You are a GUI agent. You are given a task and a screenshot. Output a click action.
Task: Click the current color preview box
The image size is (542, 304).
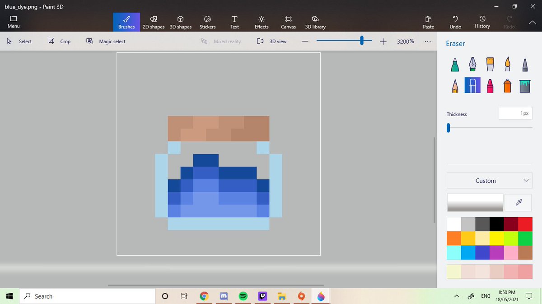(x=475, y=203)
